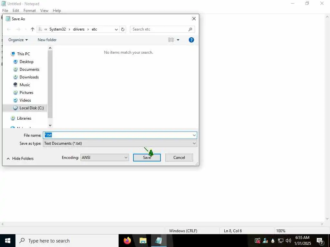
Task: Open File Explorer from the taskbar
Action: coord(143,241)
